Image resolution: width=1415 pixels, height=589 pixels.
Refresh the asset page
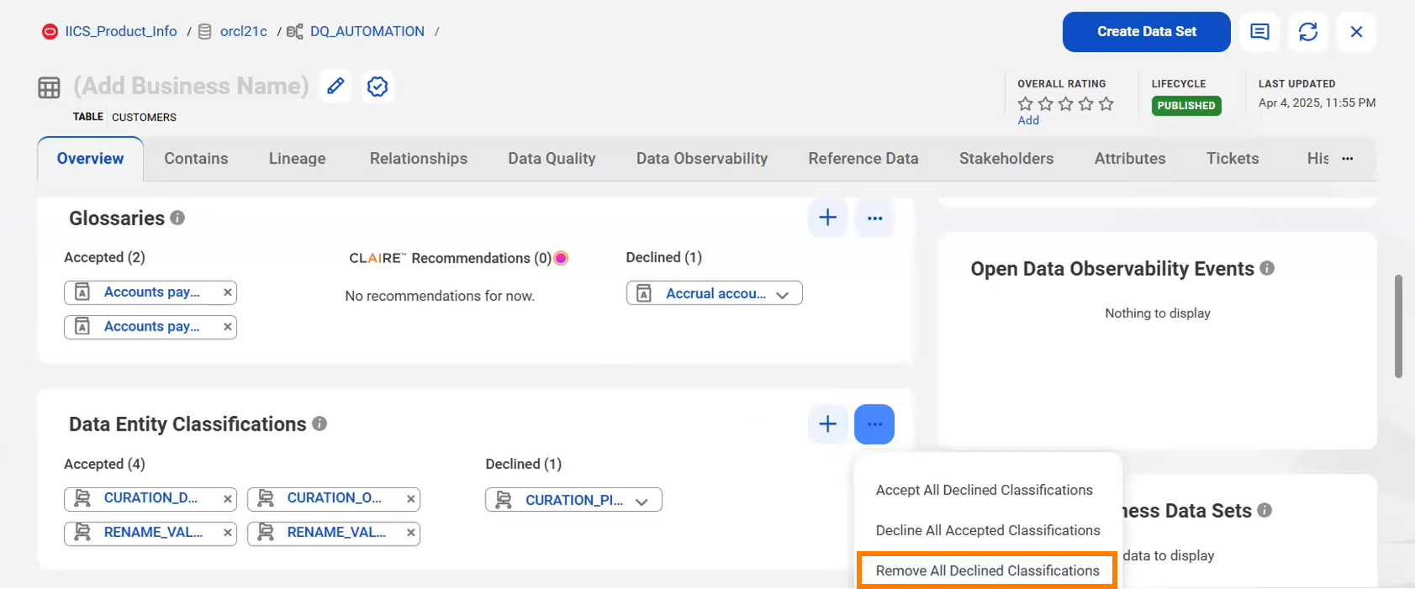pyautogui.click(x=1308, y=32)
